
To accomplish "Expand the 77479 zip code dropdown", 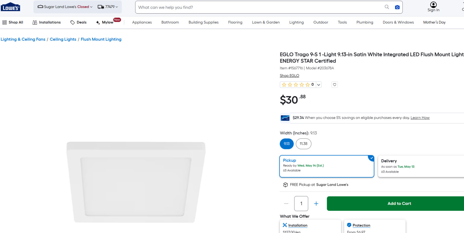I will pos(108,7).
